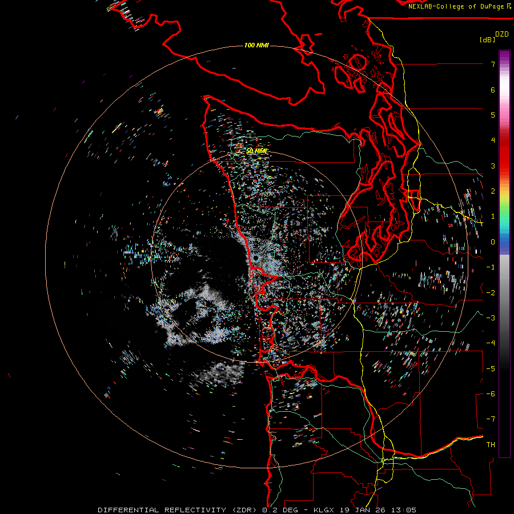The height and width of the screenshot is (514, 514).
Task: Click the ZDR color scale bar
Action: point(504,254)
